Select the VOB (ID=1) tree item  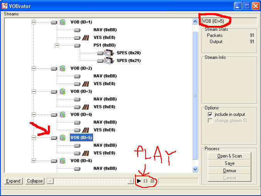pos(81,22)
